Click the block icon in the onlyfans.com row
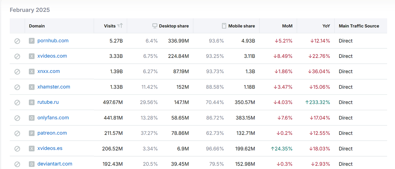 [17, 118]
